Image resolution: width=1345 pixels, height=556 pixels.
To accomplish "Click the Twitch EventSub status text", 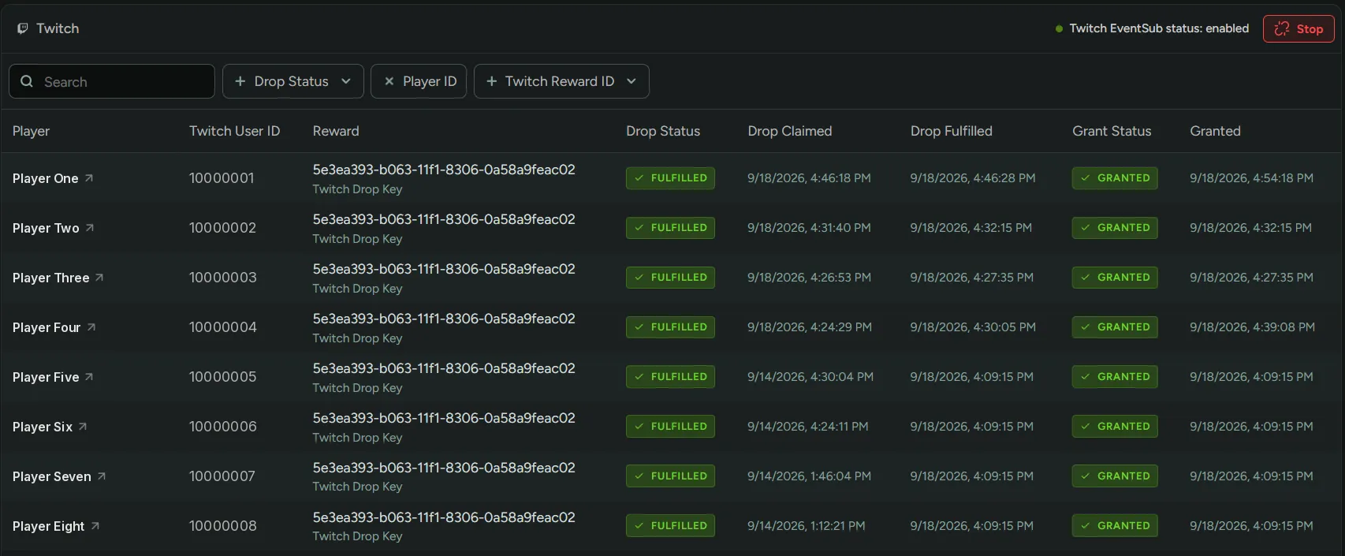I will pyautogui.click(x=1159, y=28).
